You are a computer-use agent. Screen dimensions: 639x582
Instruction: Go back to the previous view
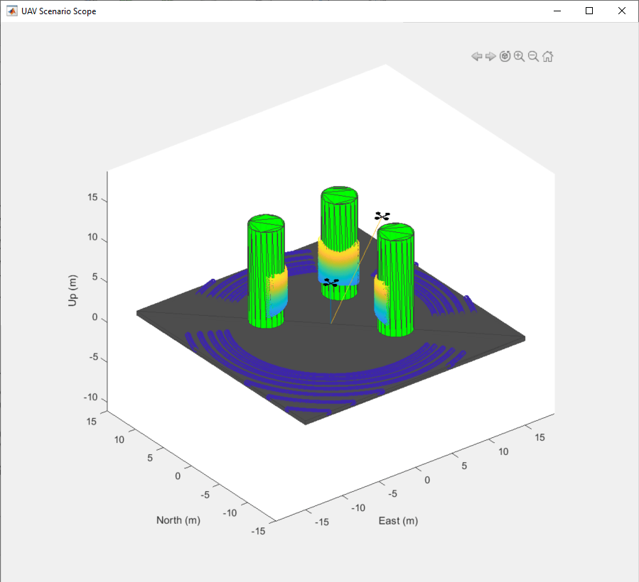[x=476, y=56]
